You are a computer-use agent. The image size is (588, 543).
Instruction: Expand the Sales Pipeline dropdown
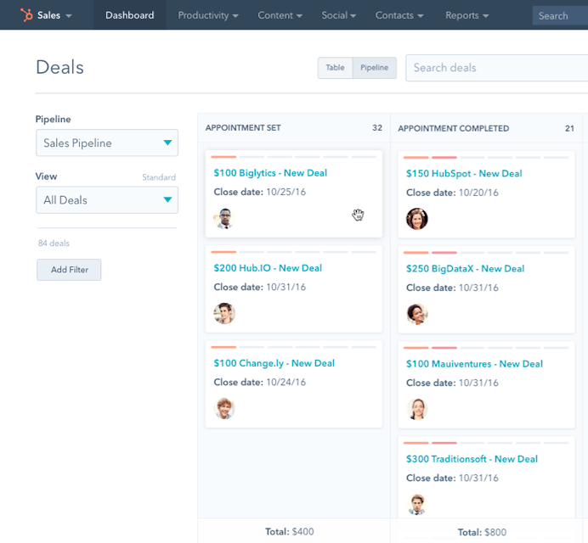click(x=107, y=143)
